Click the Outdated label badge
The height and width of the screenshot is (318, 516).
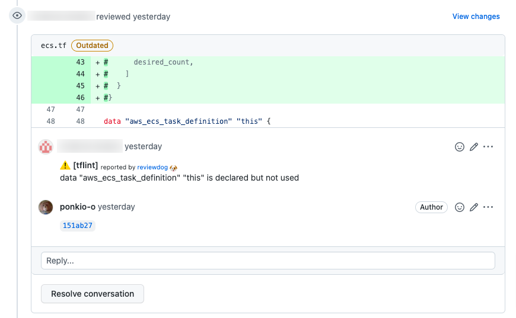pos(92,46)
